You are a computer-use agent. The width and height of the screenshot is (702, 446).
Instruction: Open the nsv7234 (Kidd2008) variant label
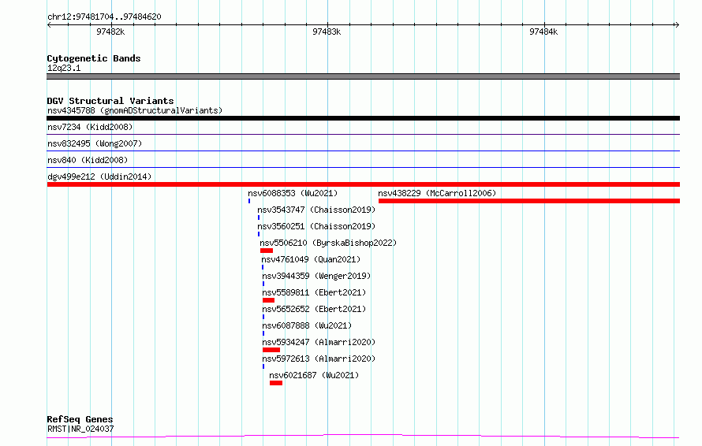click(90, 127)
